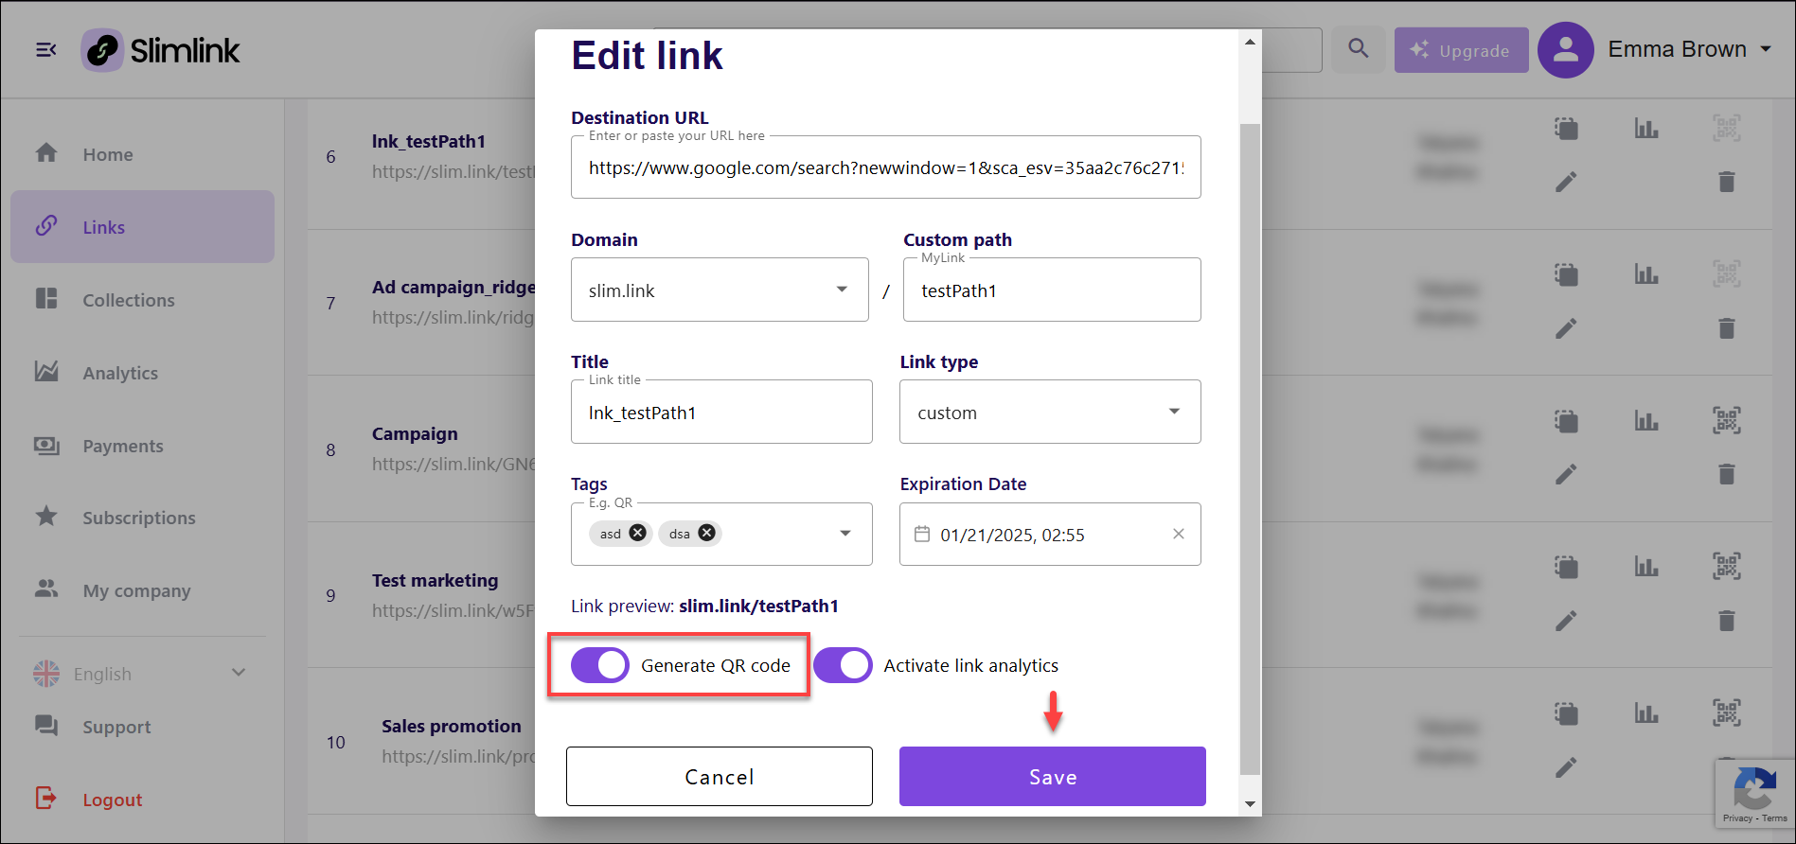Viewport: 1796px width, 844px height.
Task: Edit pencil icon for Sales promotion row
Action: click(1566, 767)
